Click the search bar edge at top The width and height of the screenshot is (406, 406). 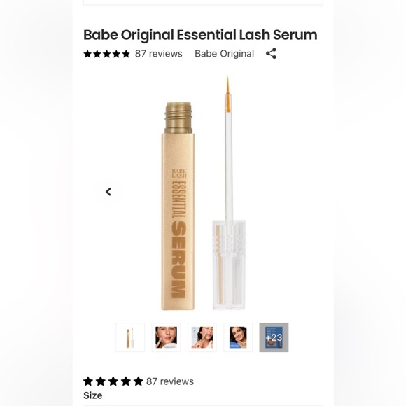point(203,2)
